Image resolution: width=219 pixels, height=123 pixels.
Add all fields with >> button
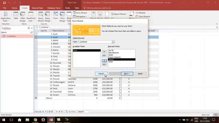[104, 55]
